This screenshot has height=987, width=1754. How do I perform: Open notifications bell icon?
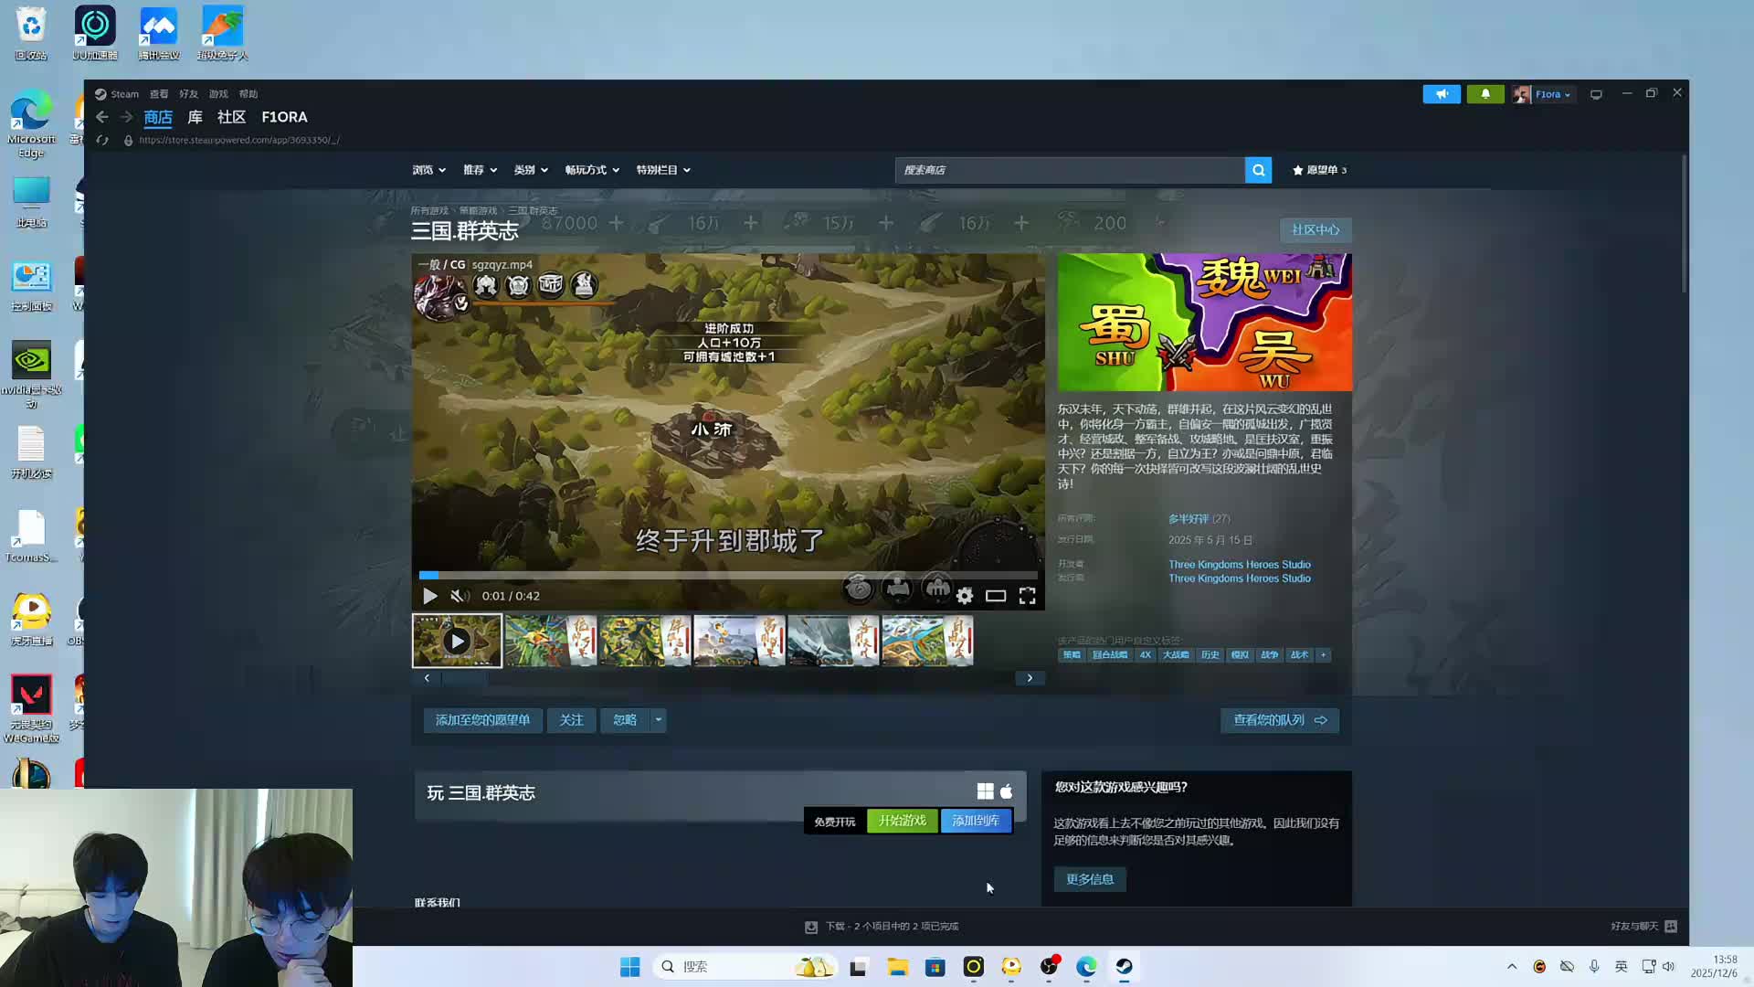[1485, 94]
